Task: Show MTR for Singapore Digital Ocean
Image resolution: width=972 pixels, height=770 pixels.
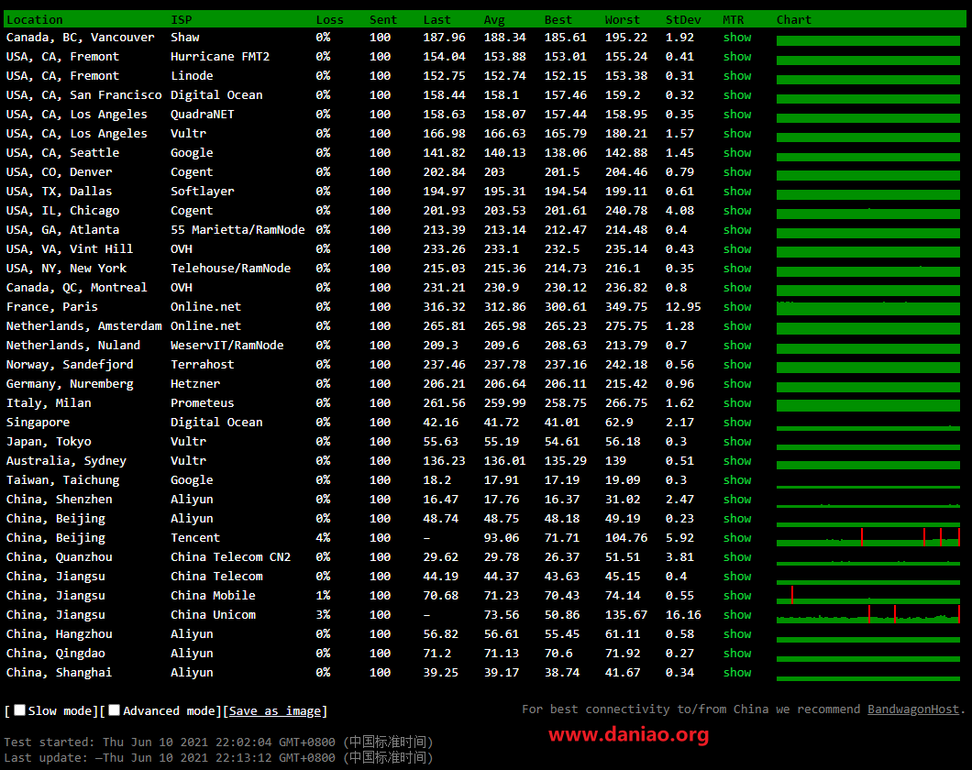Action: 737,422
